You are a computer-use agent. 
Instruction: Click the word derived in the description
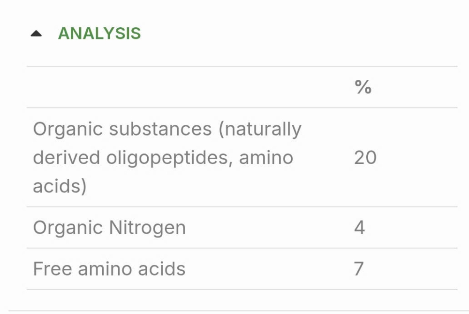click(67, 157)
